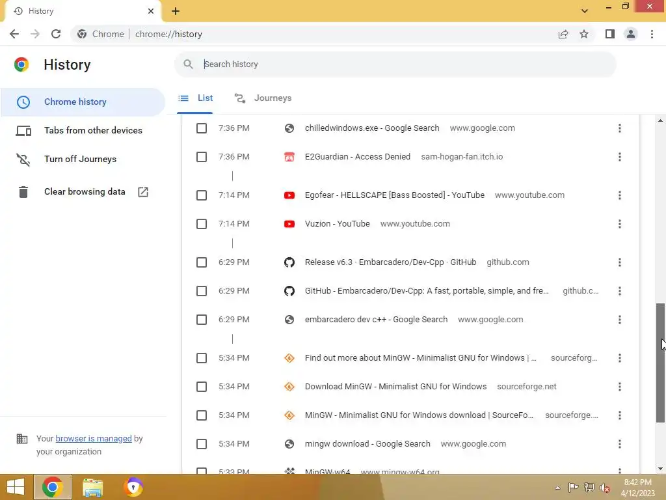This screenshot has height=500, width=666.
Task: Tick the MinGW SourceForge download entry checkbox
Action: pyautogui.click(x=202, y=415)
